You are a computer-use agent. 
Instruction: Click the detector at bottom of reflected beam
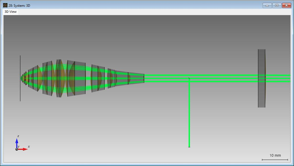coord(189,147)
